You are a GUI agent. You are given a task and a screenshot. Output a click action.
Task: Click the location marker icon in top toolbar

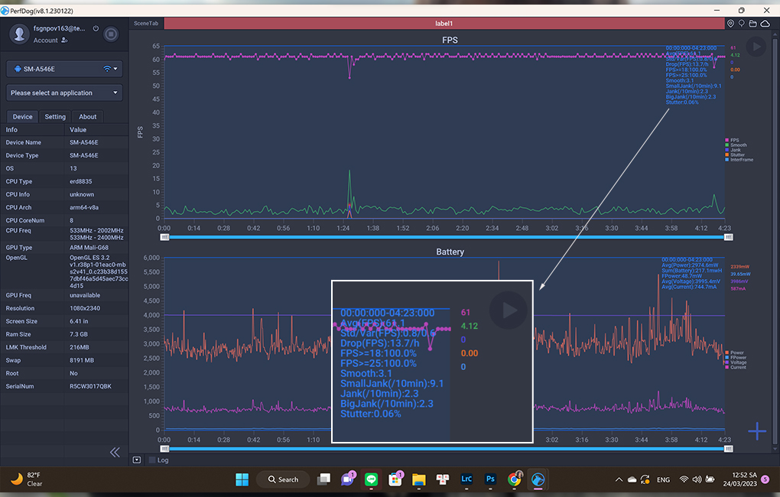(x=731, y=24)
